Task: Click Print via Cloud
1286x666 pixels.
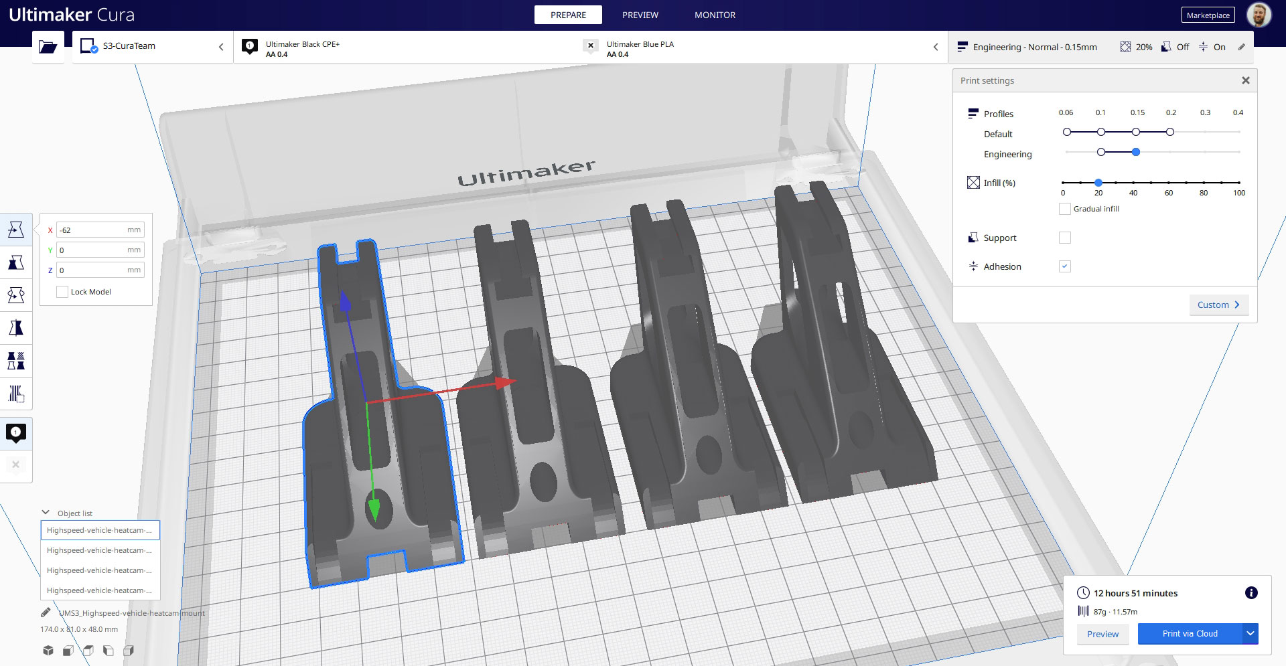Action: (x=1190, y=633)
